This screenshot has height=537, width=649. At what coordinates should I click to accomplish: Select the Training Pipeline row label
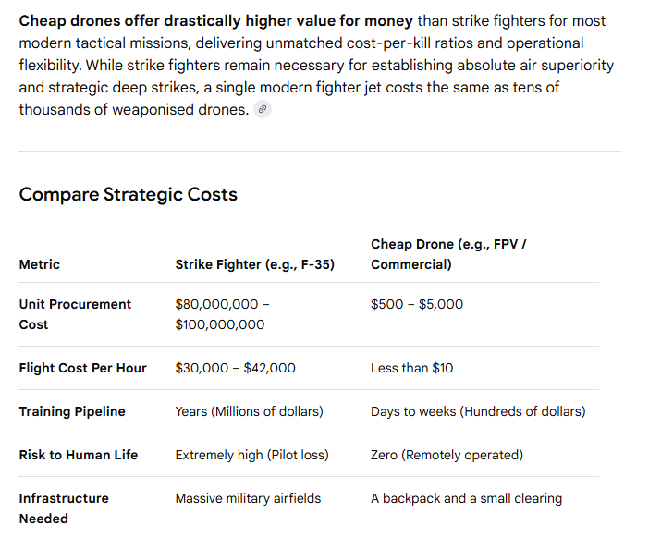[x=72, y=411]
